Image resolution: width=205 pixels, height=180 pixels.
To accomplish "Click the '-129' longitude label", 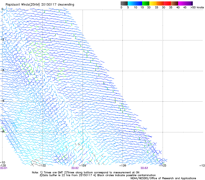I will pyautogui.click(x=83, y=166).
